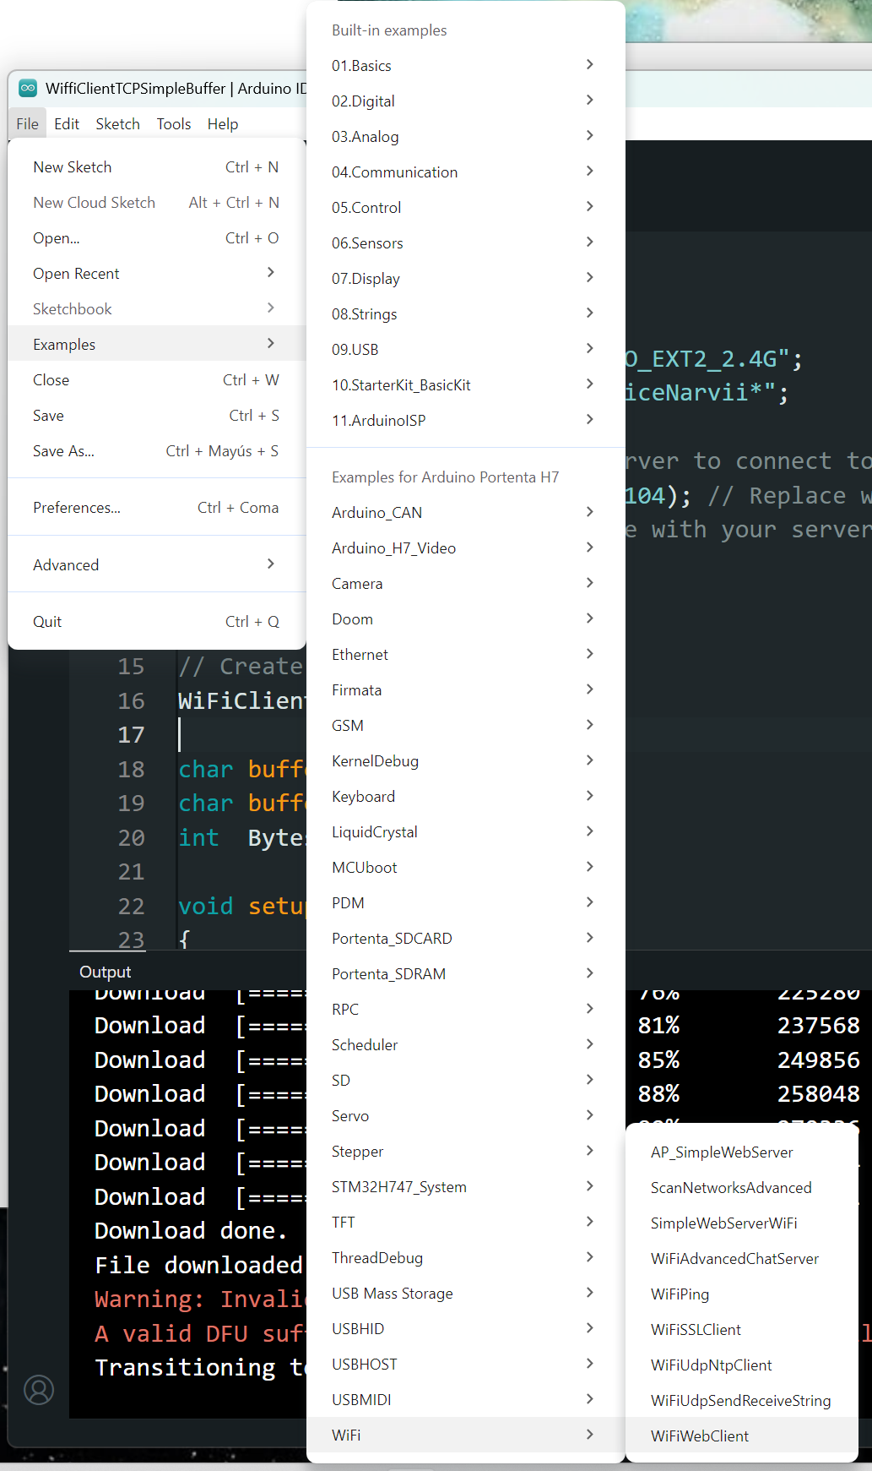Expand 03.Analog examples

465,137
